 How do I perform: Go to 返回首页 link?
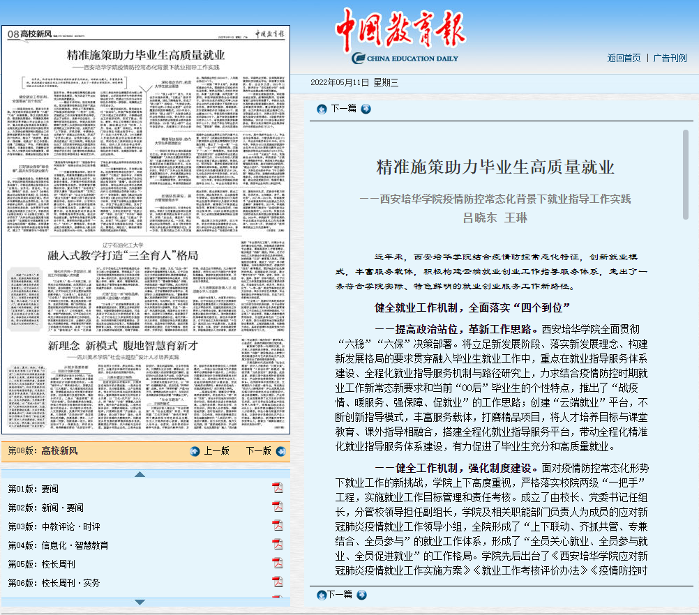pyautogui.click(x=624, y=58)
